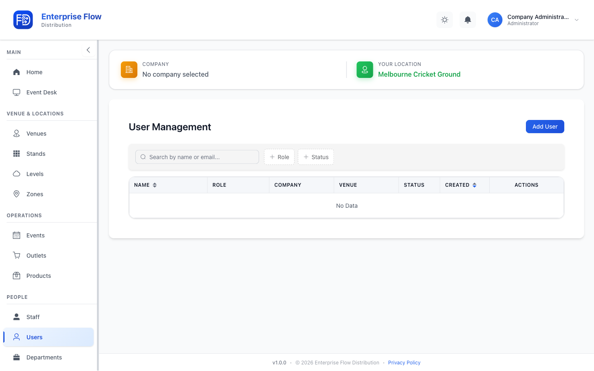Select the Products menu item

(49, 276)
